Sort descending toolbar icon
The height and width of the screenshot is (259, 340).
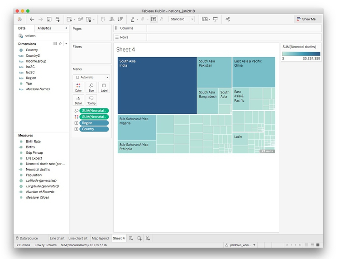pyautogui.click(x=120, y=19)
